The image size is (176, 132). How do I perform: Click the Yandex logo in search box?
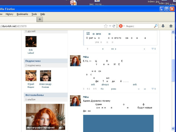pyautogui.click(x=121, y=26)
